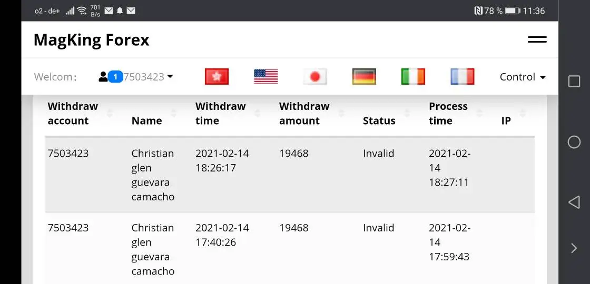The image size is (590, 284).
Task: Click the MagKing Forex site title
Action: [91, 40]
